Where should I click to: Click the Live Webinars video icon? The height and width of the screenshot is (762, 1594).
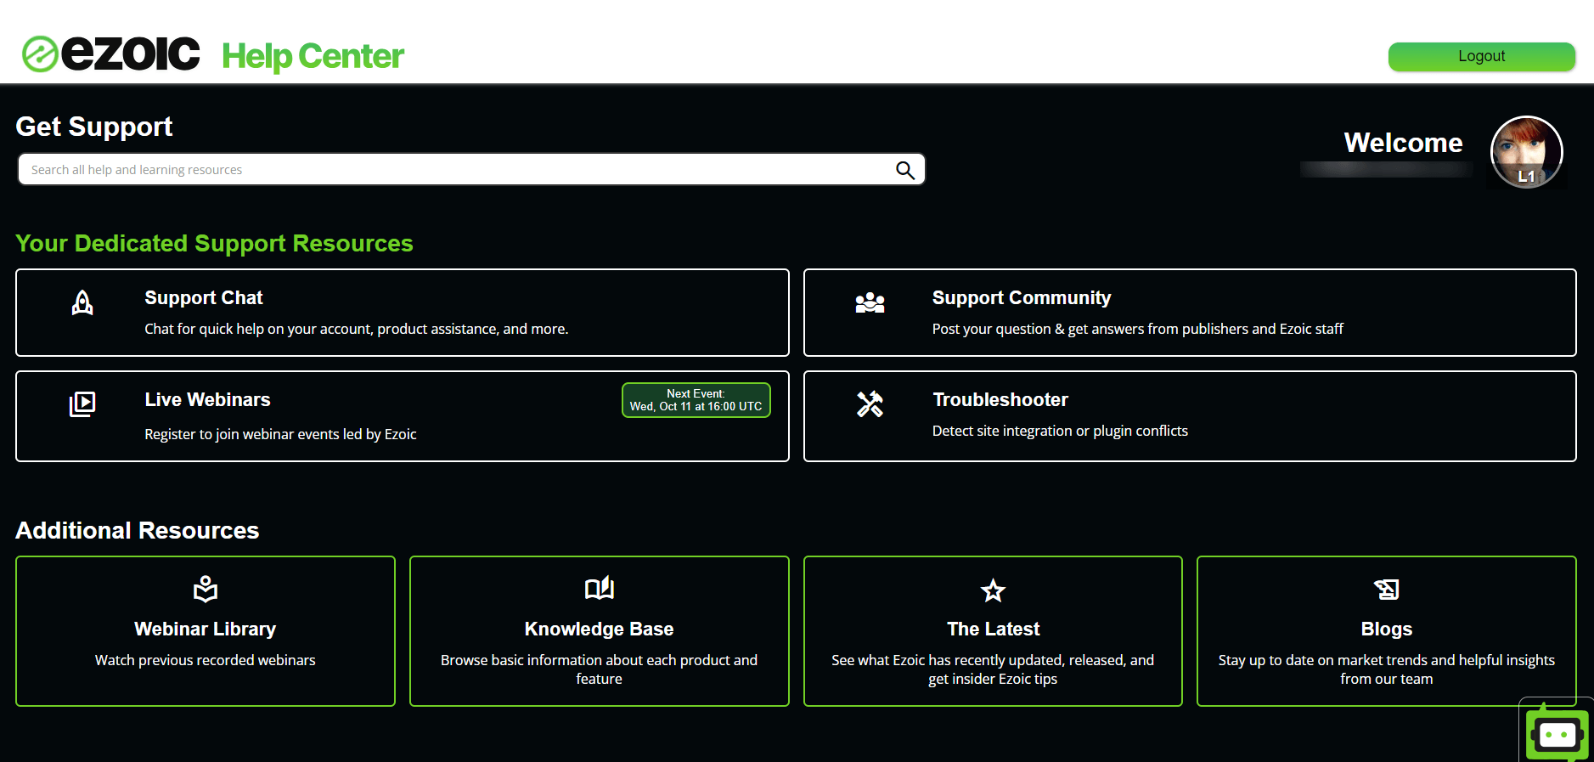click(x=82, y=404)
